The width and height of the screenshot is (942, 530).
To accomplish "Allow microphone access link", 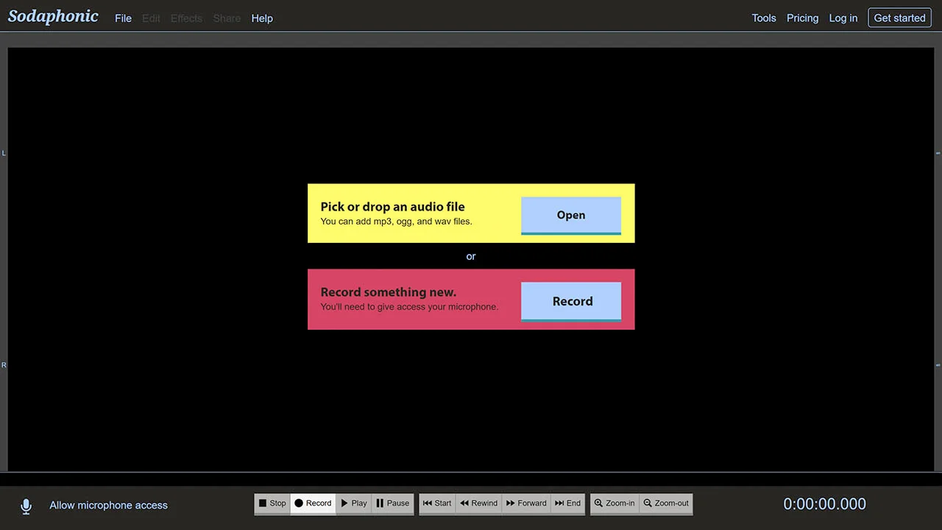I will (x=108, y=505).
